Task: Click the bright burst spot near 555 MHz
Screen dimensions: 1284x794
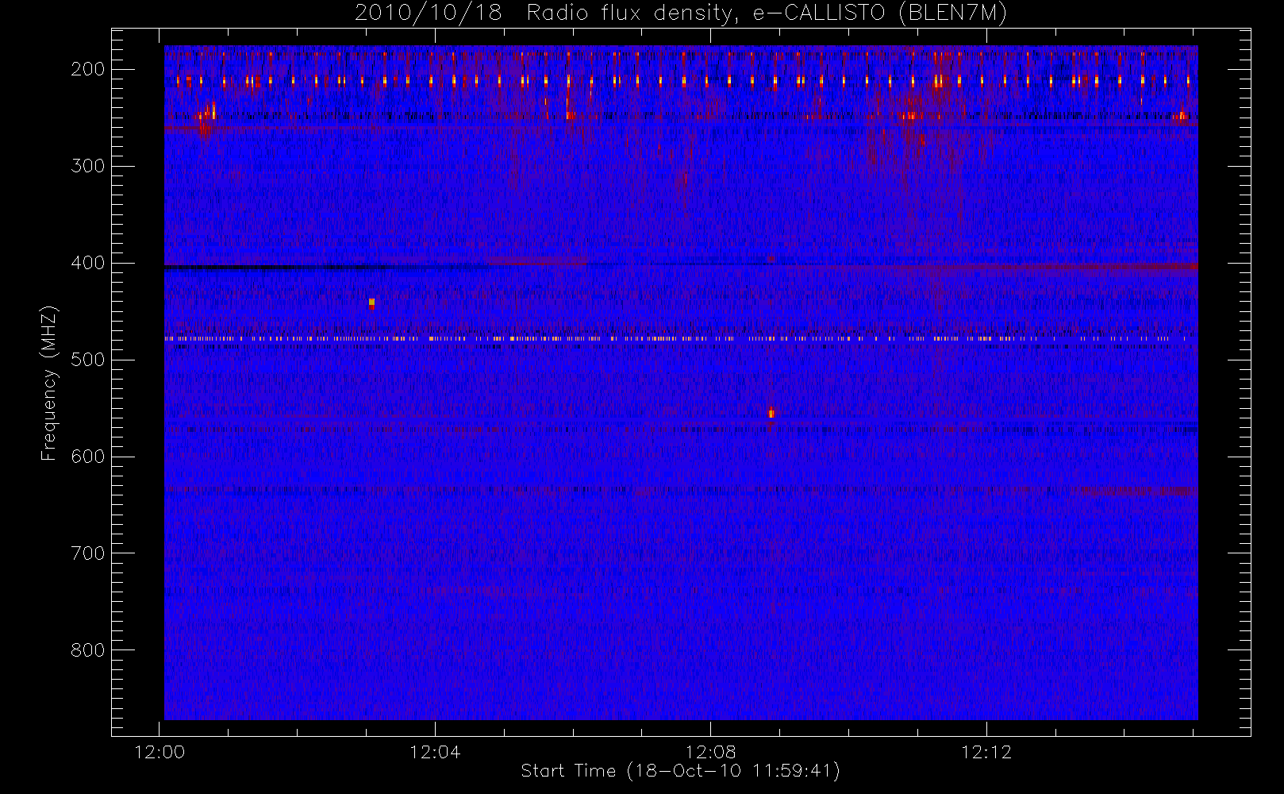Action: (771, 412)
